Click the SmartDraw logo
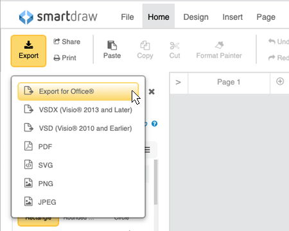 pyautogui.click(x=58, y=17)
